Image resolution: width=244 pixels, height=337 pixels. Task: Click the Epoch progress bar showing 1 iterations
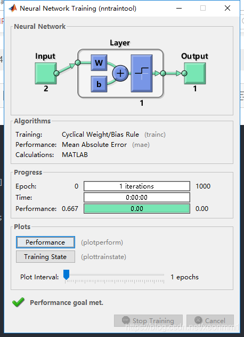[137, 186]
